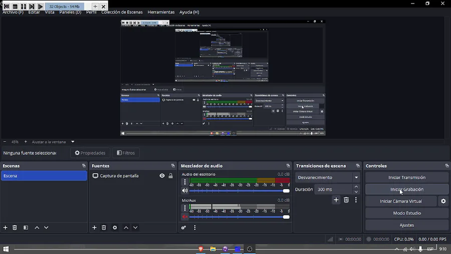The image size is (451, 254).
Task: Click the Duración 300 ms field
Action: pos(333,189)
